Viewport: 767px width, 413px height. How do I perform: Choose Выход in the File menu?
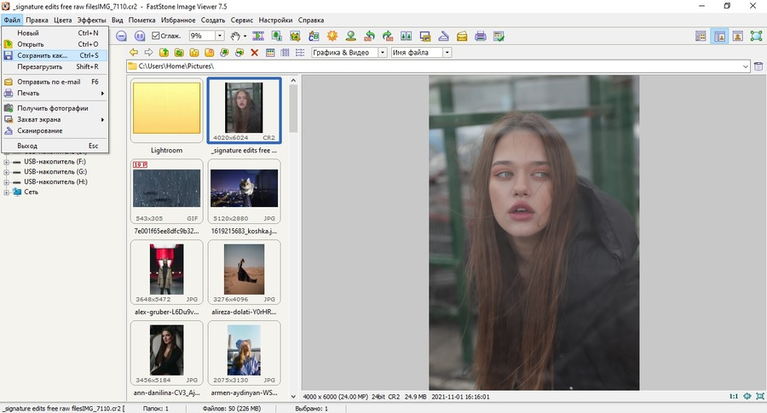pyautogui.click(x=55, y=146)
